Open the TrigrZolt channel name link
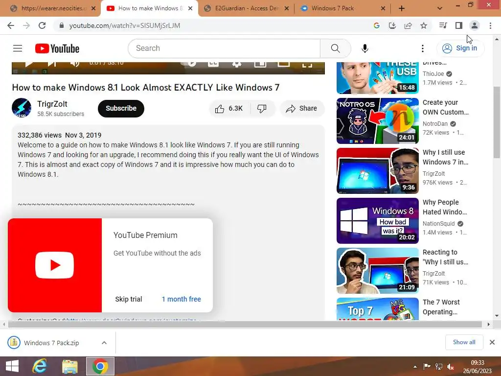Viewport: 501px width, 376px height. point(52,104)
